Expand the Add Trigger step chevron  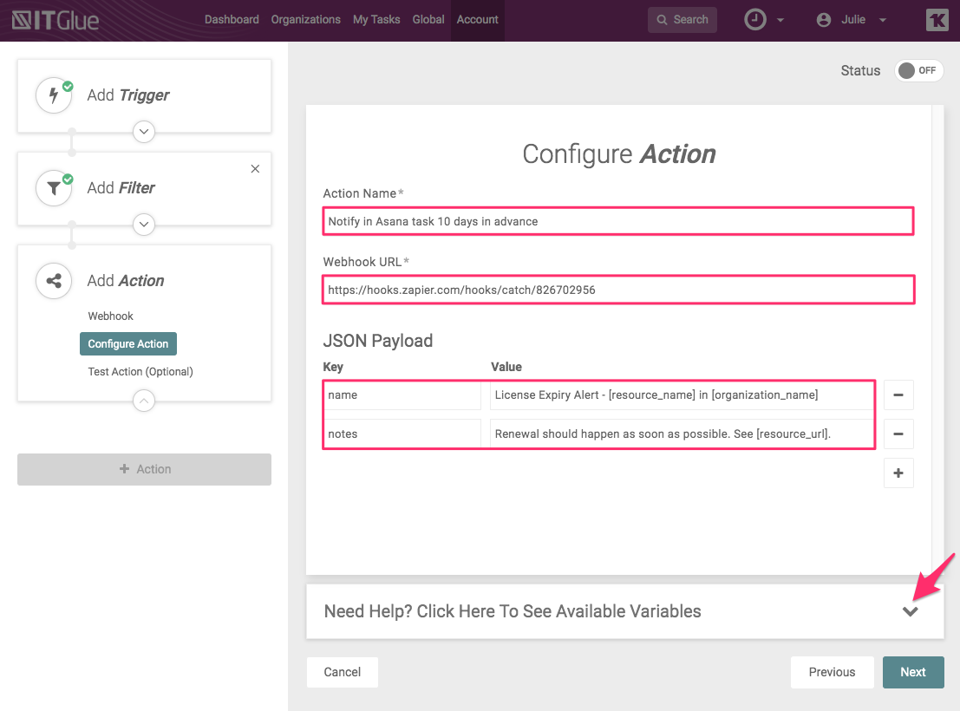tap(144, 132)
